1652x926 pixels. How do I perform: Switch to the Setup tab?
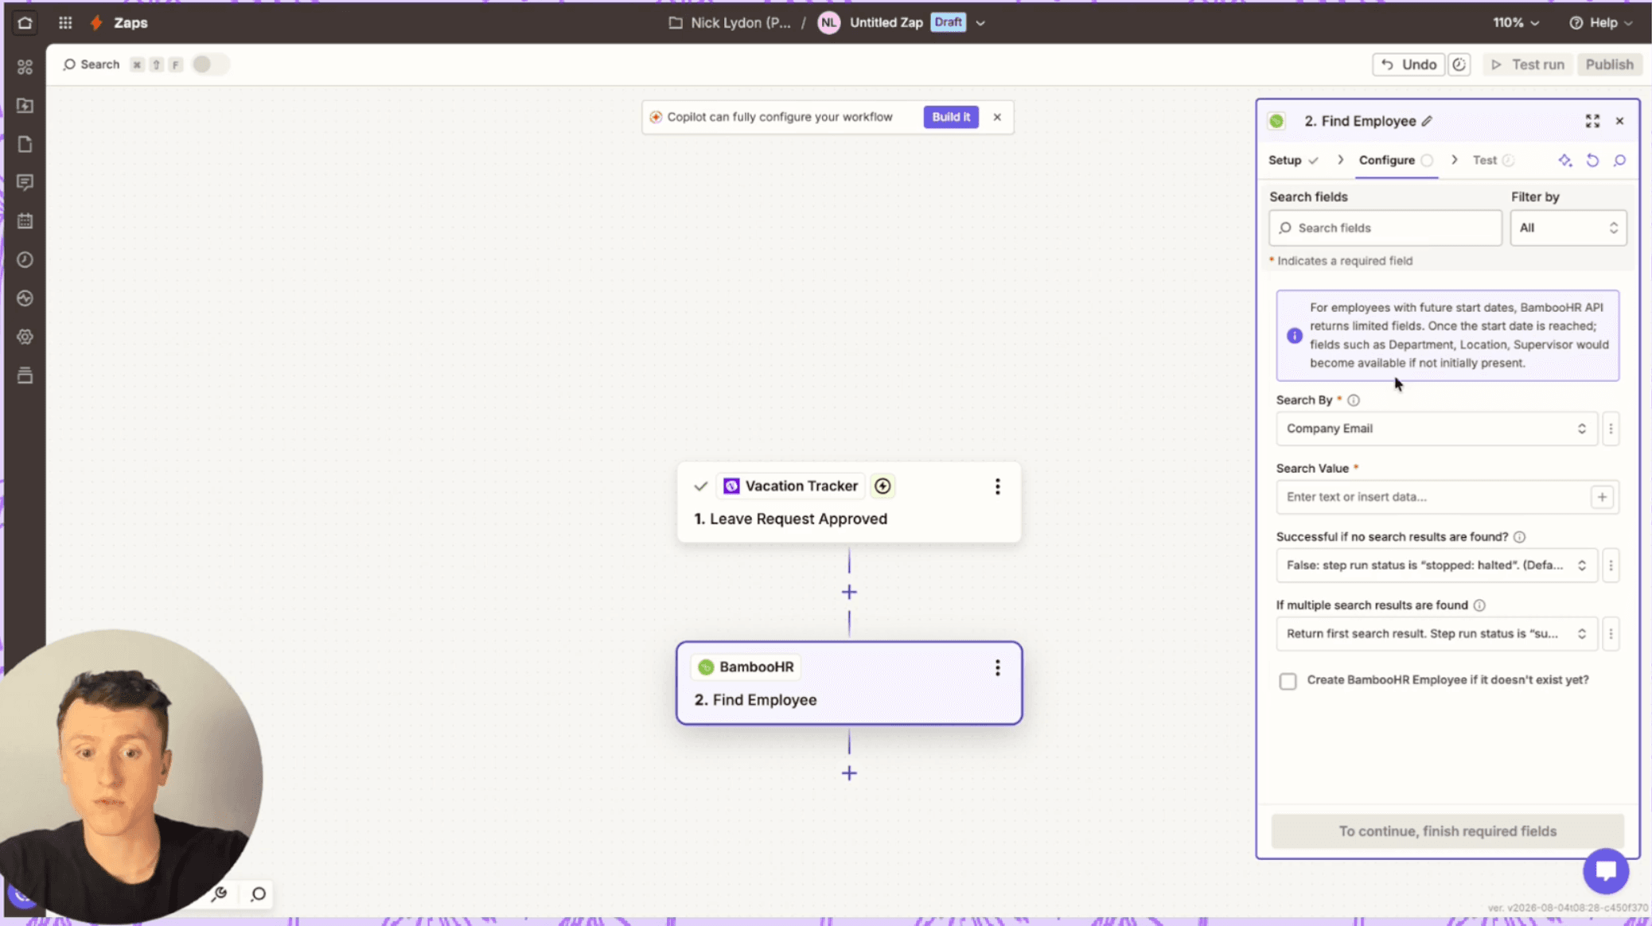tap(1293, 161)
